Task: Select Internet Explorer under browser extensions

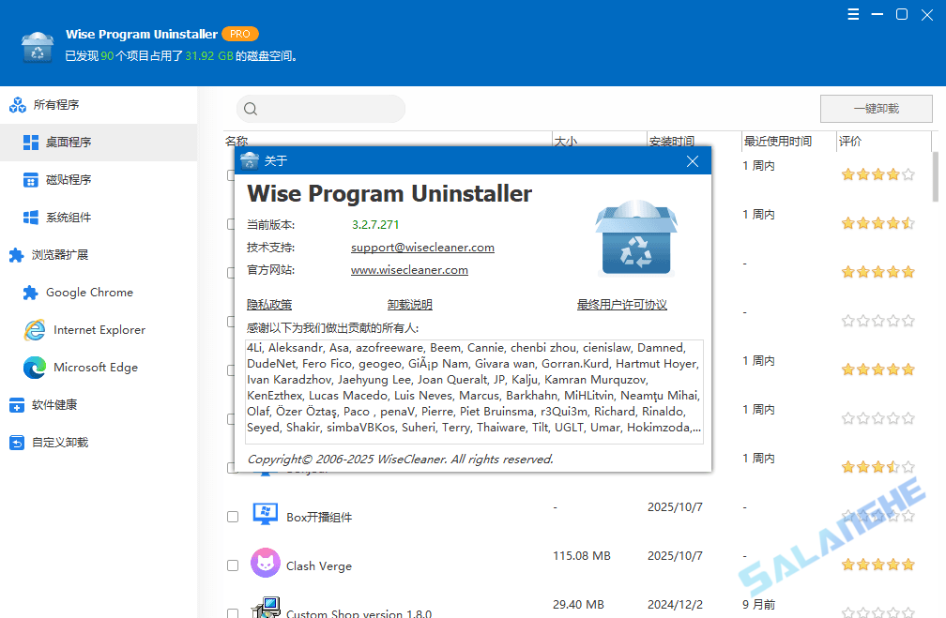Action: tap(96, 329)
